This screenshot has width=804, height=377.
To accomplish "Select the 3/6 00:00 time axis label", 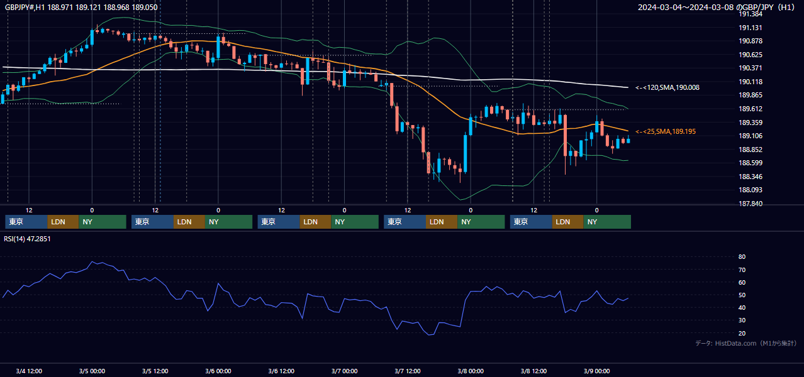I will click(x=218, y=371).
